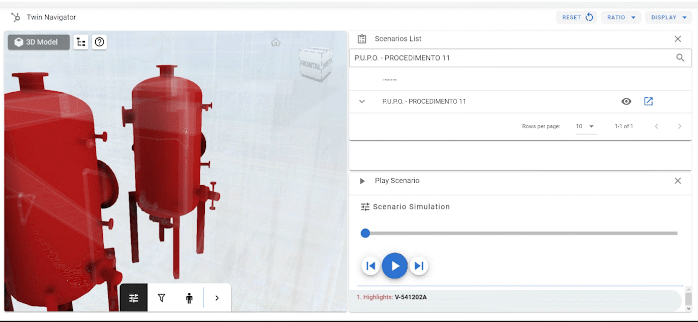Open the RATIO menu
Screen dimensions: 698x322
(621, 17)
